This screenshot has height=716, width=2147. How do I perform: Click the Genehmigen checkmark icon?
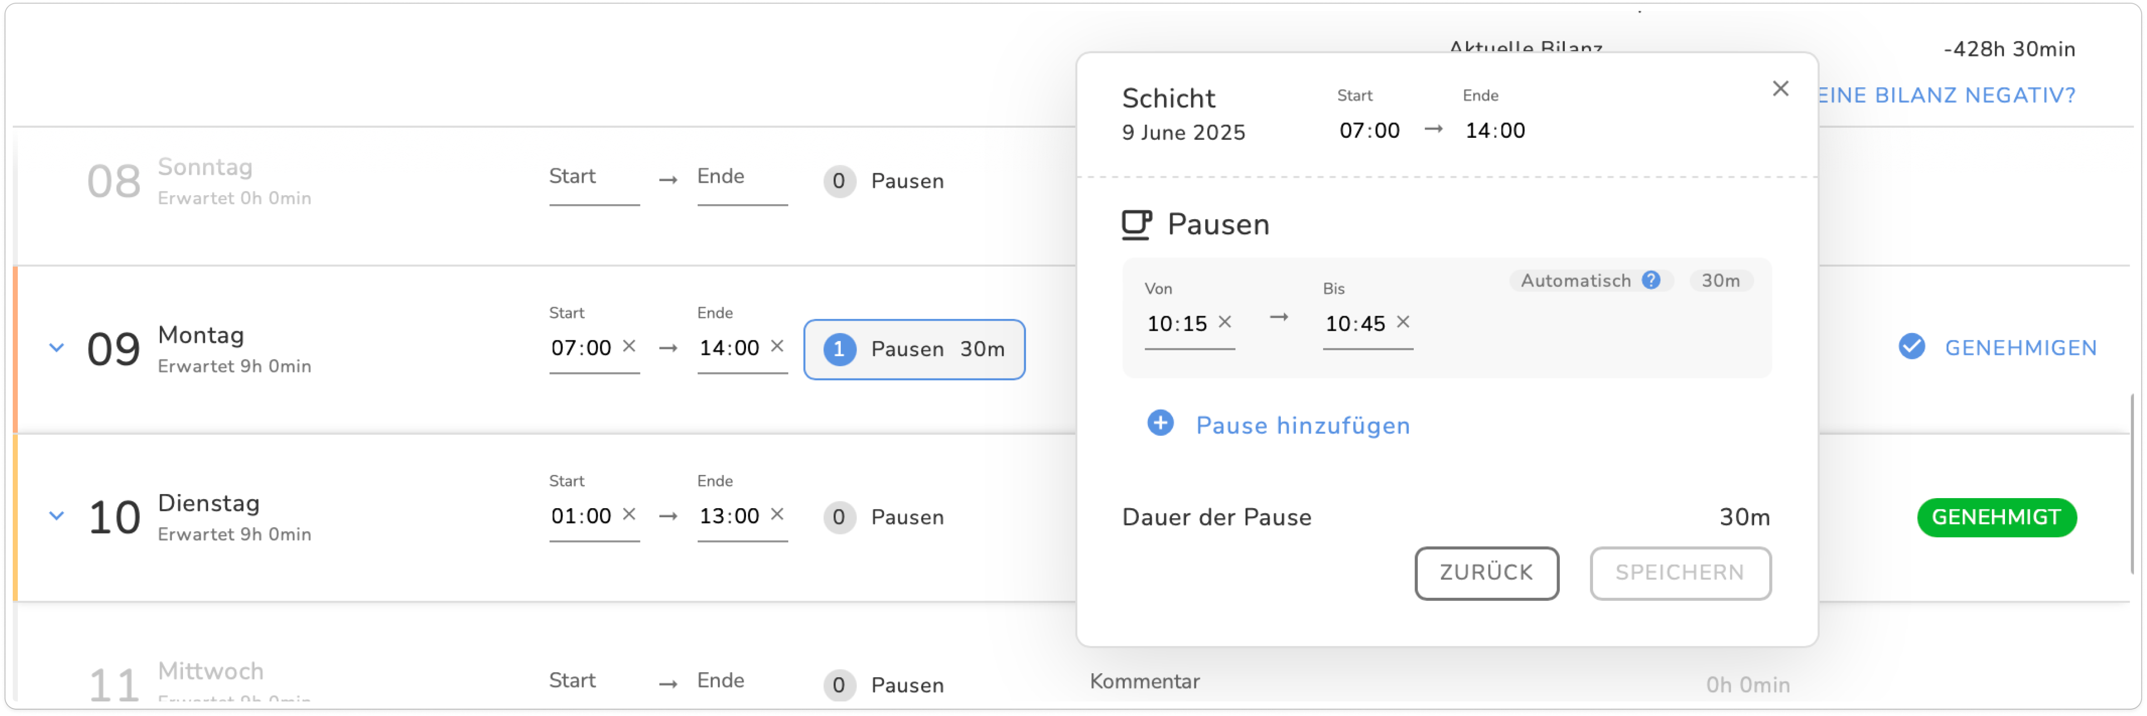click(1911, 346)
